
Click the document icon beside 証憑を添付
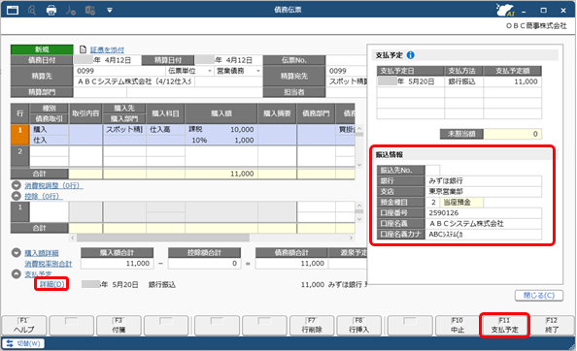[x=84, y=49]
